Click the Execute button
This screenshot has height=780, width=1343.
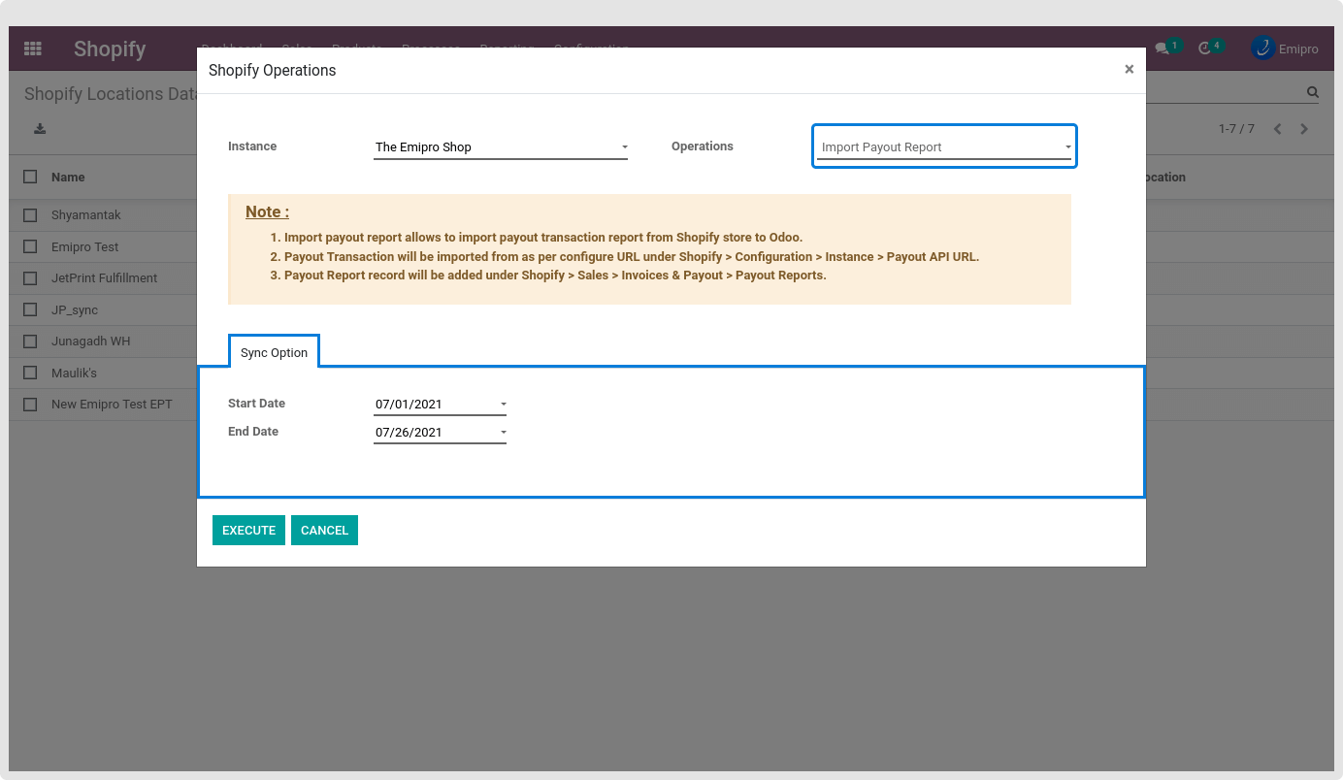click(x=248, y=531)
